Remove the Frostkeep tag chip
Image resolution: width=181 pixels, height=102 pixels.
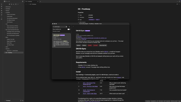[x=94, y=20]
